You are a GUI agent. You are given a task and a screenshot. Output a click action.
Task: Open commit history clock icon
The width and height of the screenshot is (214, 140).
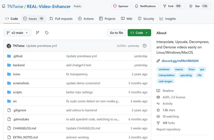145,46
